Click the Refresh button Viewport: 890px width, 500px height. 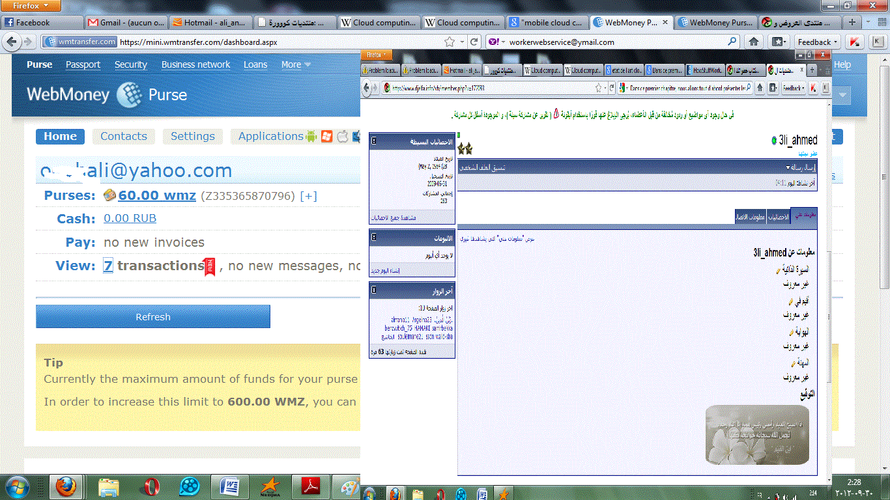pyautogui.click(x=153, y=316)
